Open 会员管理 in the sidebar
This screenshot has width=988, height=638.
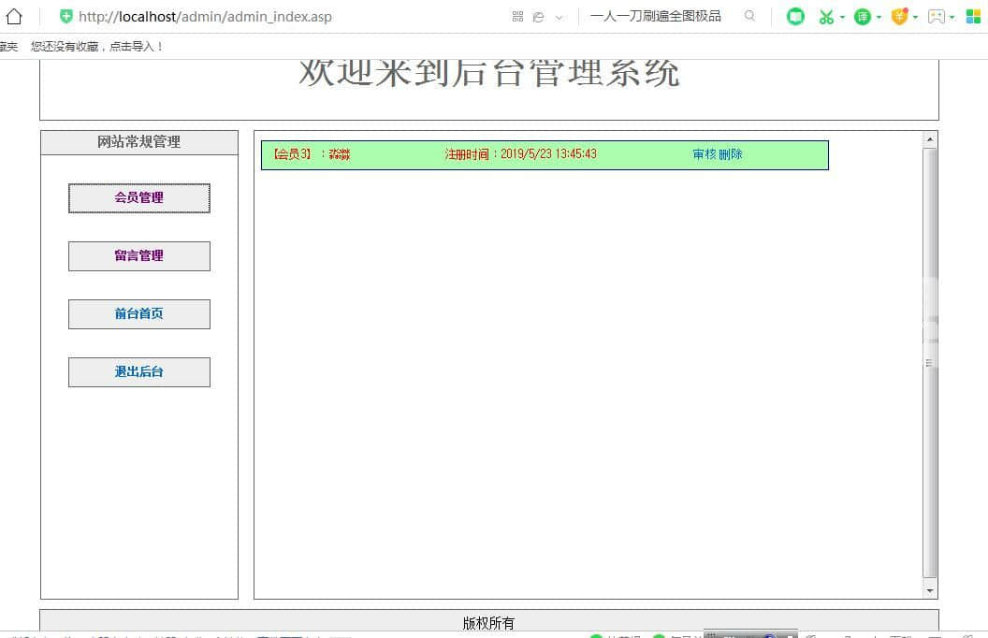(x=138, y=198)
